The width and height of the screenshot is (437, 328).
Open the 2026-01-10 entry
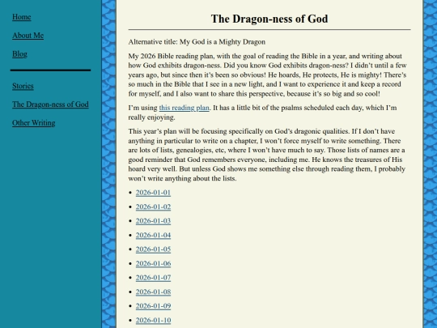tap(153, 320)
